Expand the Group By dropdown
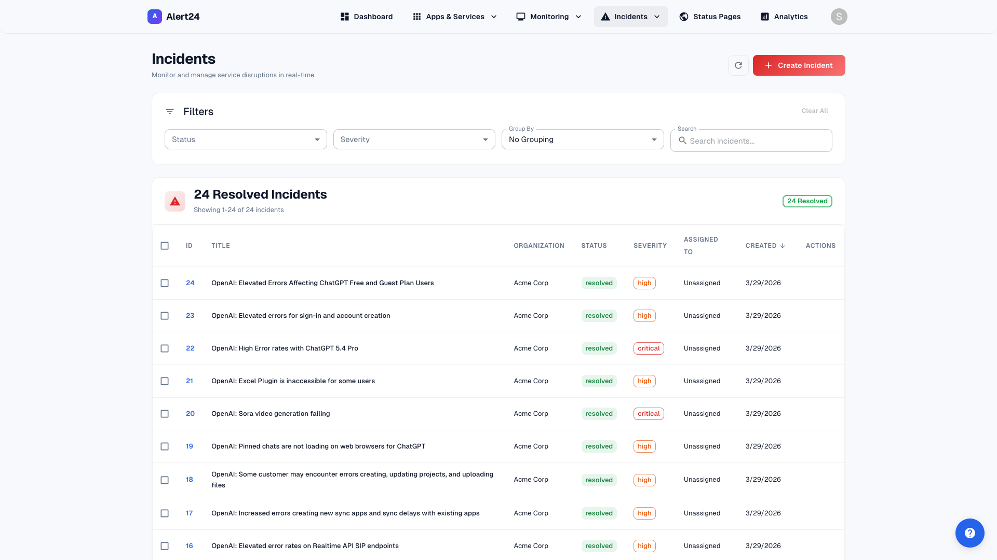This screenshot has width=997, height=560. [582, 139]
